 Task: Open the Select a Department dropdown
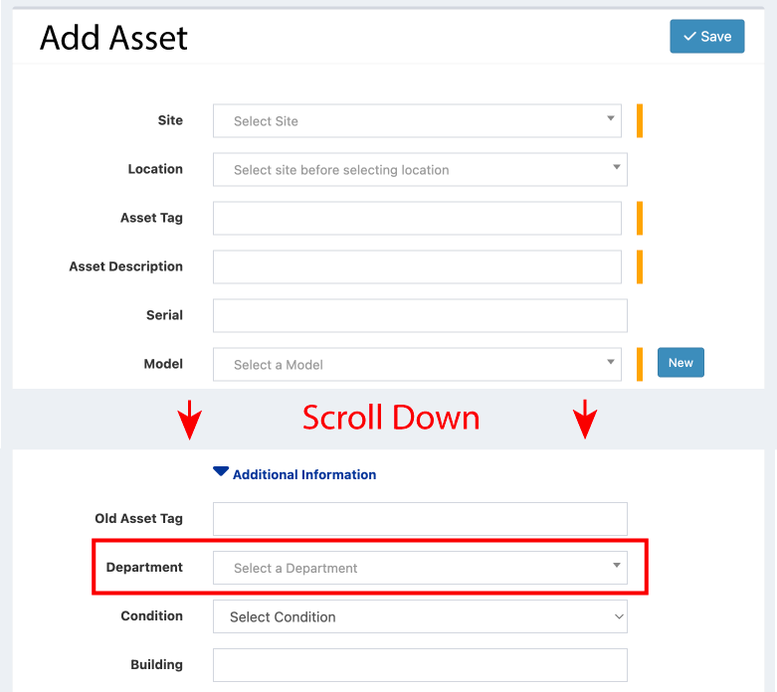[419, 568]
